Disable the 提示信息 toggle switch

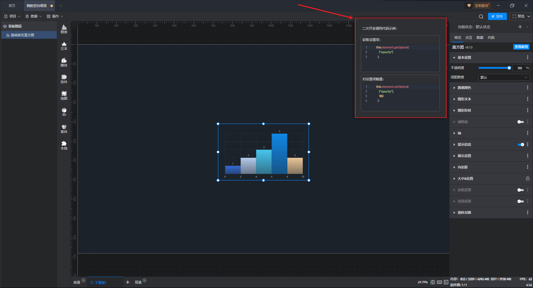(x=521, y=145)
